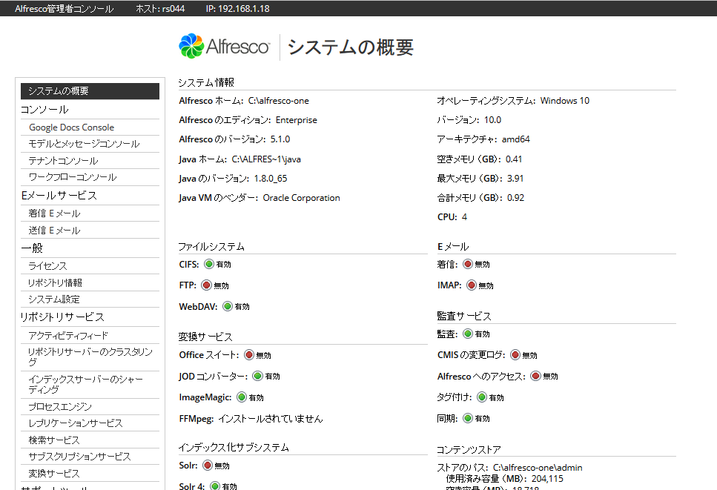
Task: Click the Solr 4 green status indicator
Action: (x=214, y=486)
